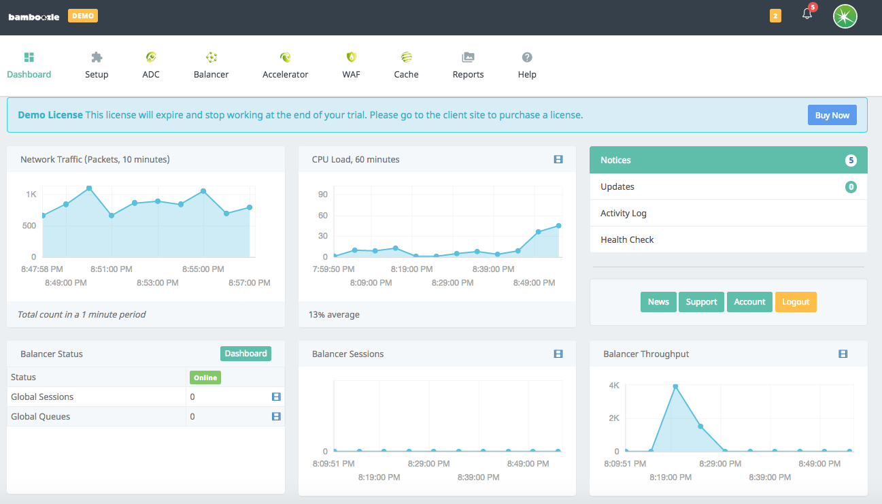Click the Reports image icon
882x504 pixels.
(x=468, y=57)
